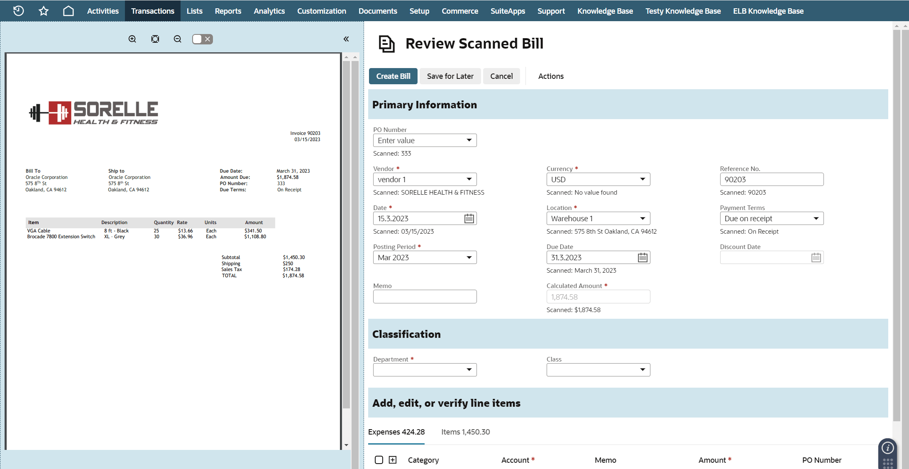Open the info help icon

(x=888, y=447)
